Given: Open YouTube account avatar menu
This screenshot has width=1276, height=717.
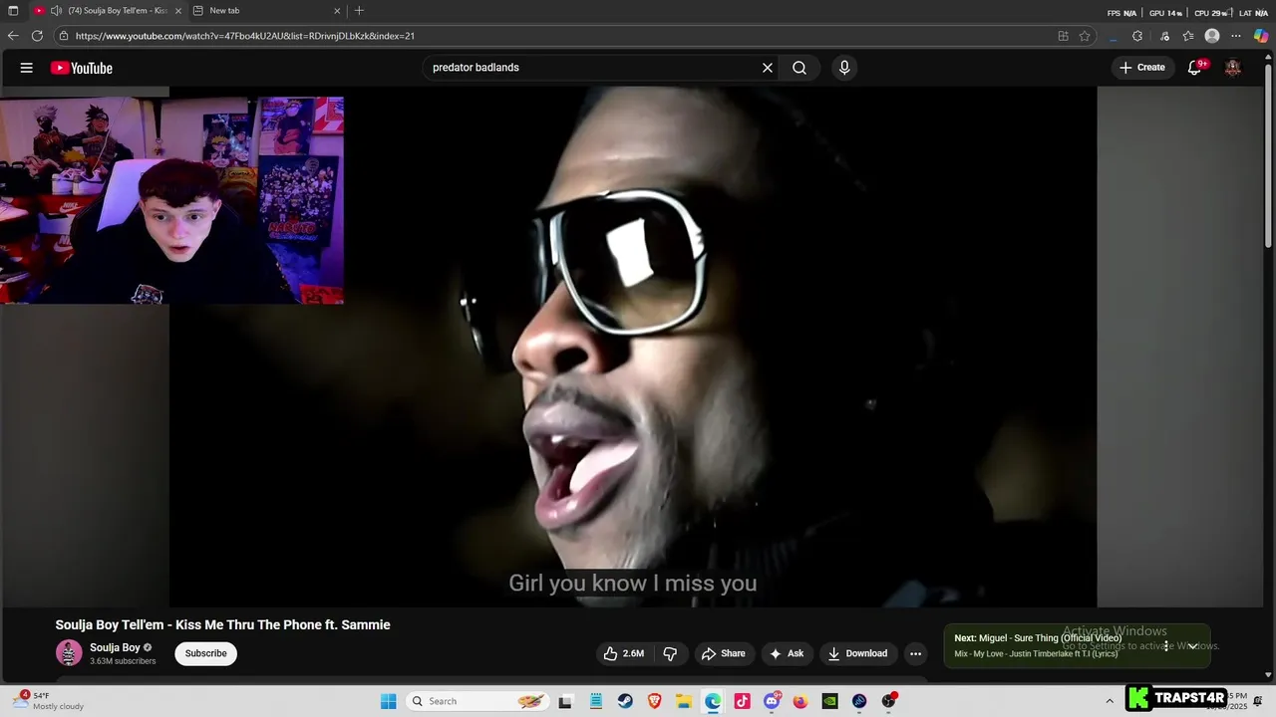Looking at the screenshot, I should [1233, 68].
